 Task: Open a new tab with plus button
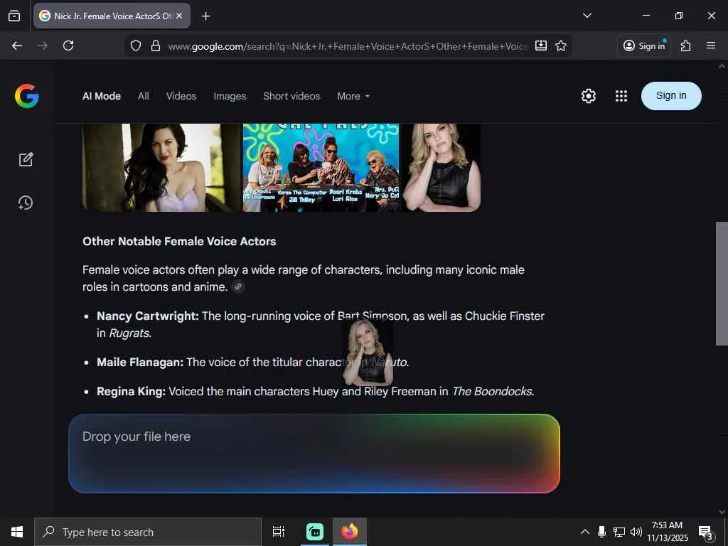pyautogui.click(x=205, y=16)
